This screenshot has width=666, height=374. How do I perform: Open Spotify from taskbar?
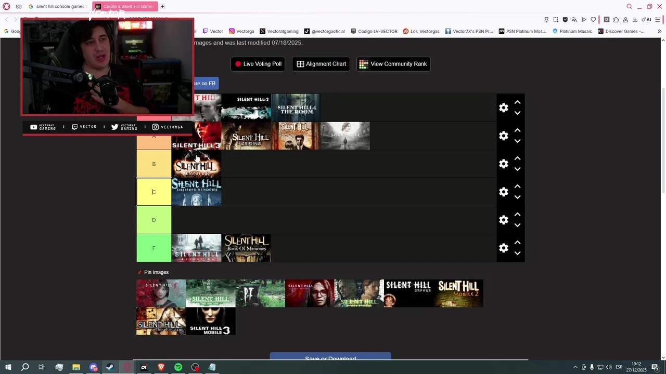[178, 367]
